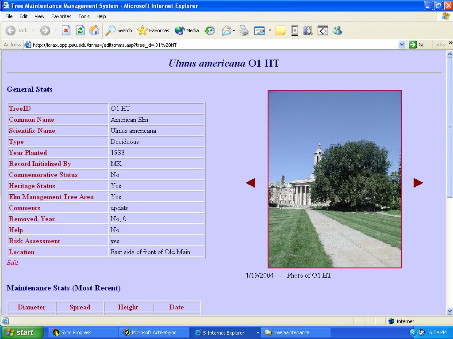Image resolution: width=453 pixels, height=339 pixels.
Task: Open the History clock icon
Action: click(x=210, y=30)
